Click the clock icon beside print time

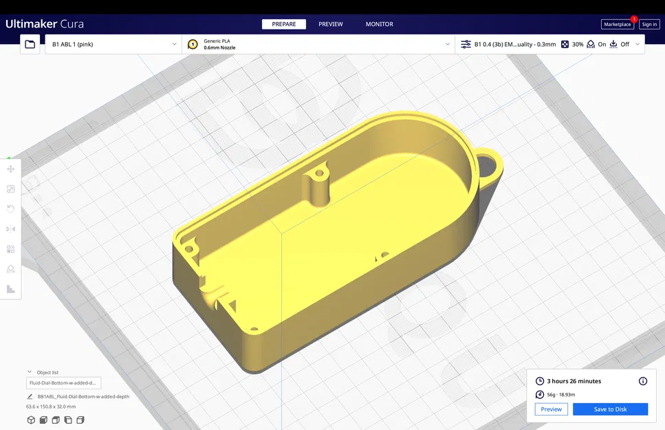tap(539, 380)
